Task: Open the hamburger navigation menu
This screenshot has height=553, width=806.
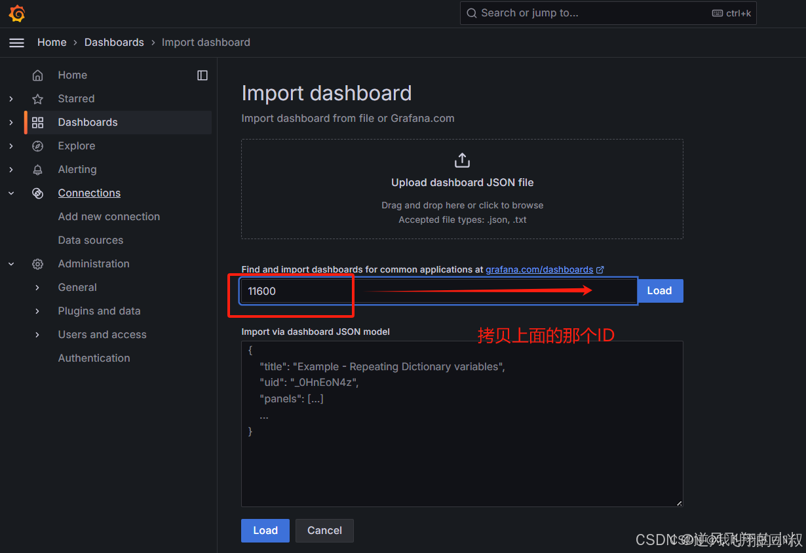Action: [17, 43]
